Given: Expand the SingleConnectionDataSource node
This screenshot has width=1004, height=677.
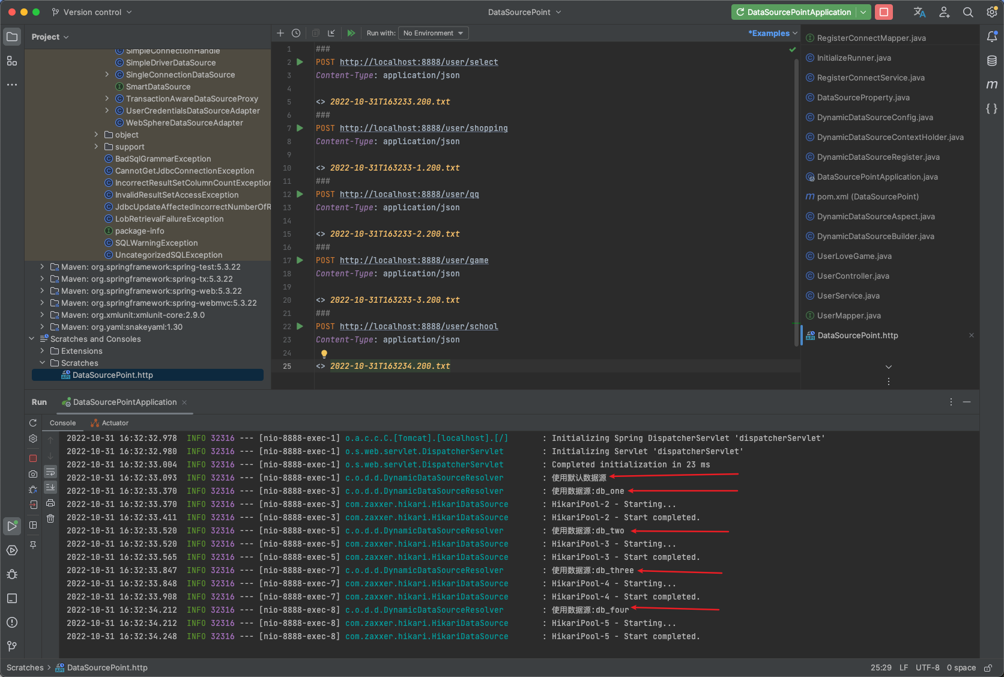Looking at the screenshot, I should click(x=107, y=74).
